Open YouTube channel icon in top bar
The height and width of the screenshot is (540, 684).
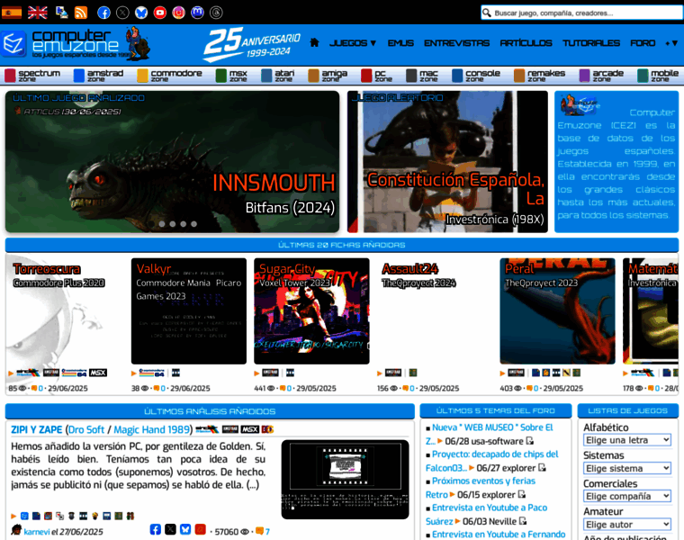pyautogui.click(x=160, y=13)
